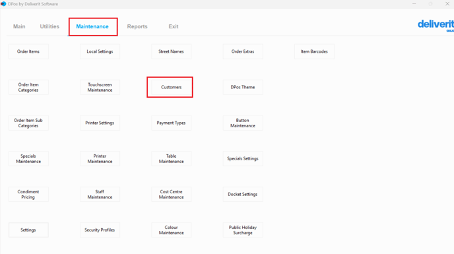Launch Touchscreen Maintenance
The height and width of the screenshot is (254, 454).
pos(100,87)
